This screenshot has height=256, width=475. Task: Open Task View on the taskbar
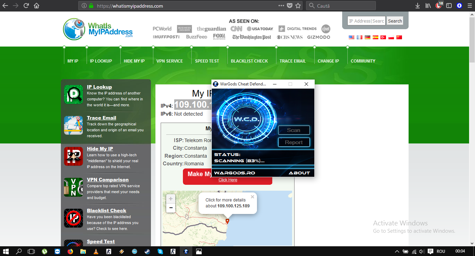(x=31, y=251)
